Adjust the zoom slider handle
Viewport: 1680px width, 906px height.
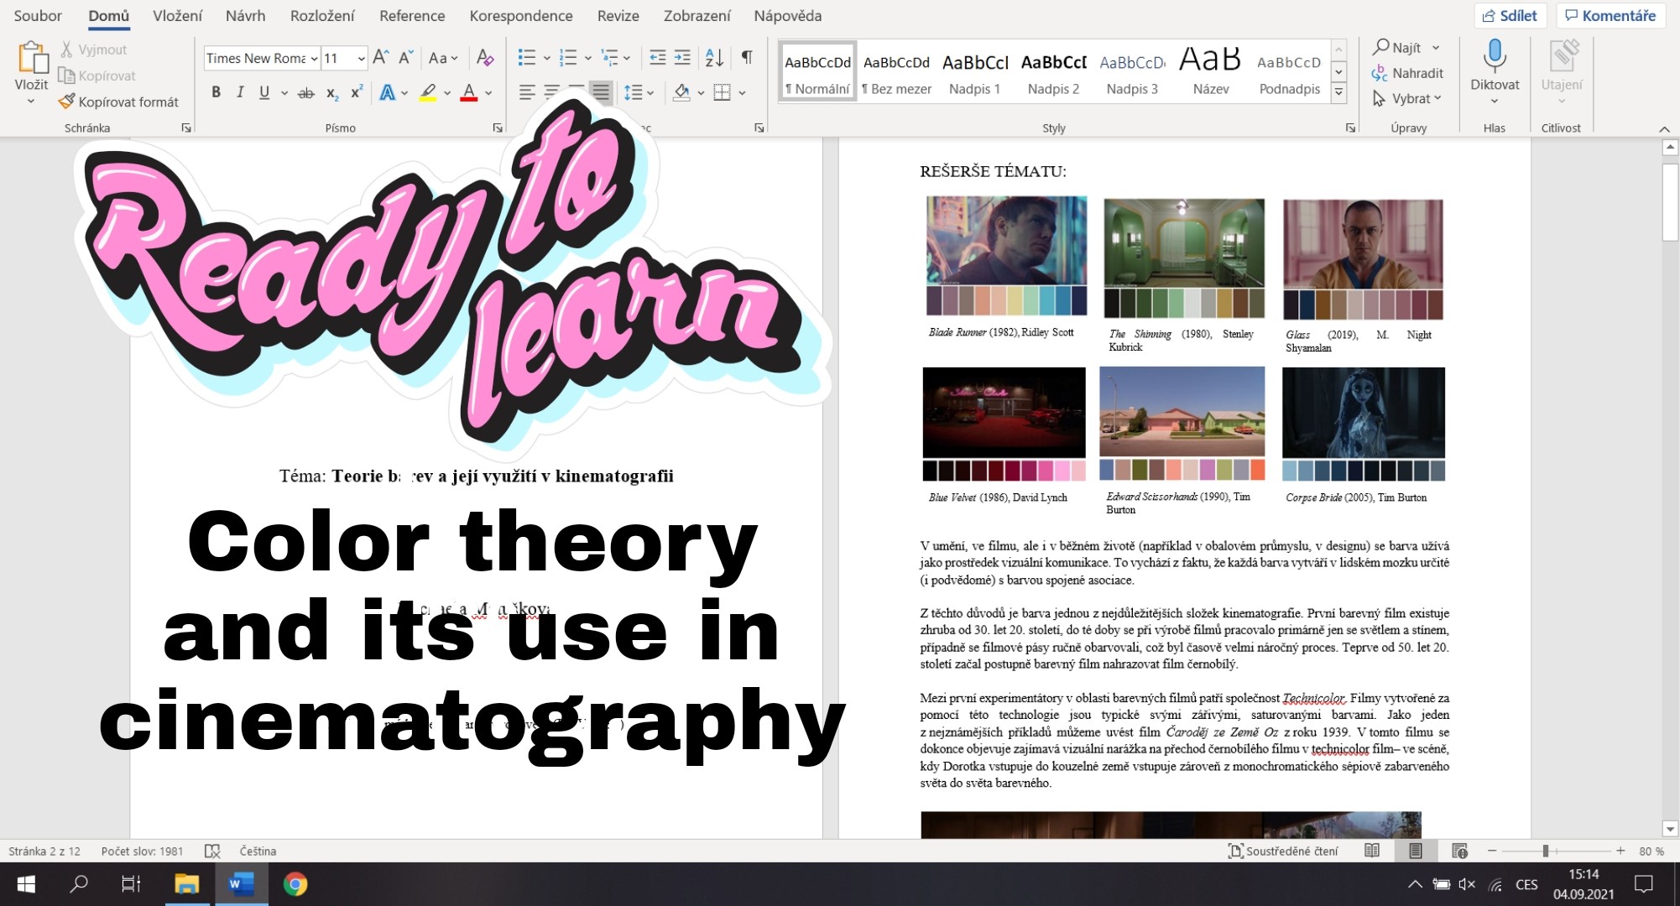(1545, 851)
